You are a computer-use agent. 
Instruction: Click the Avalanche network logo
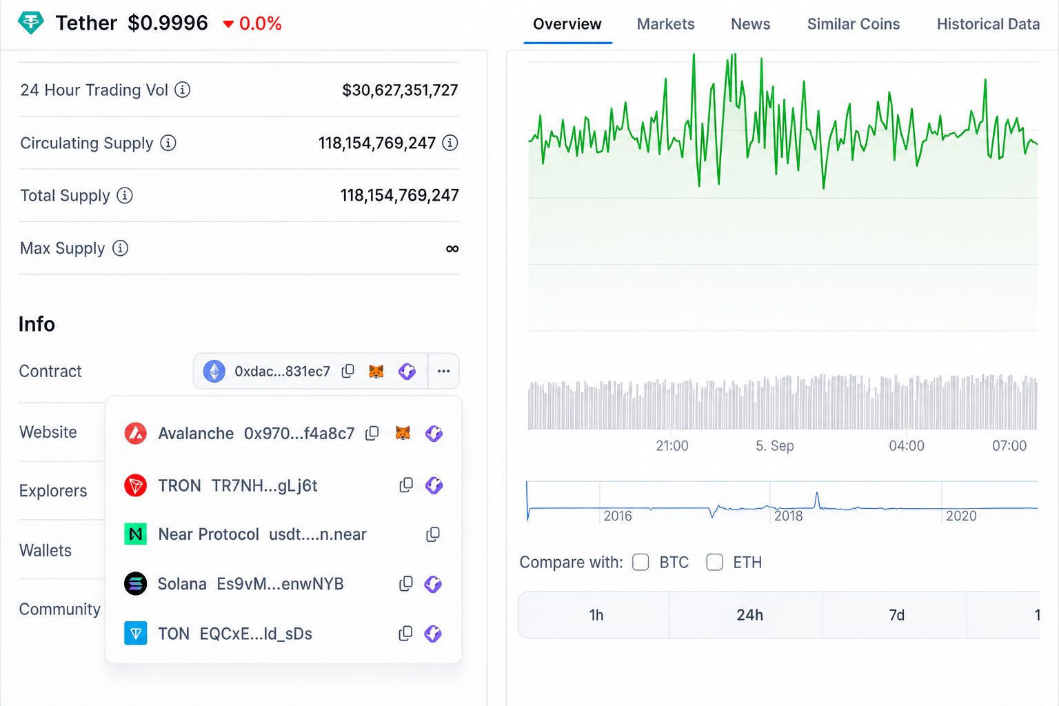[135, 433]
